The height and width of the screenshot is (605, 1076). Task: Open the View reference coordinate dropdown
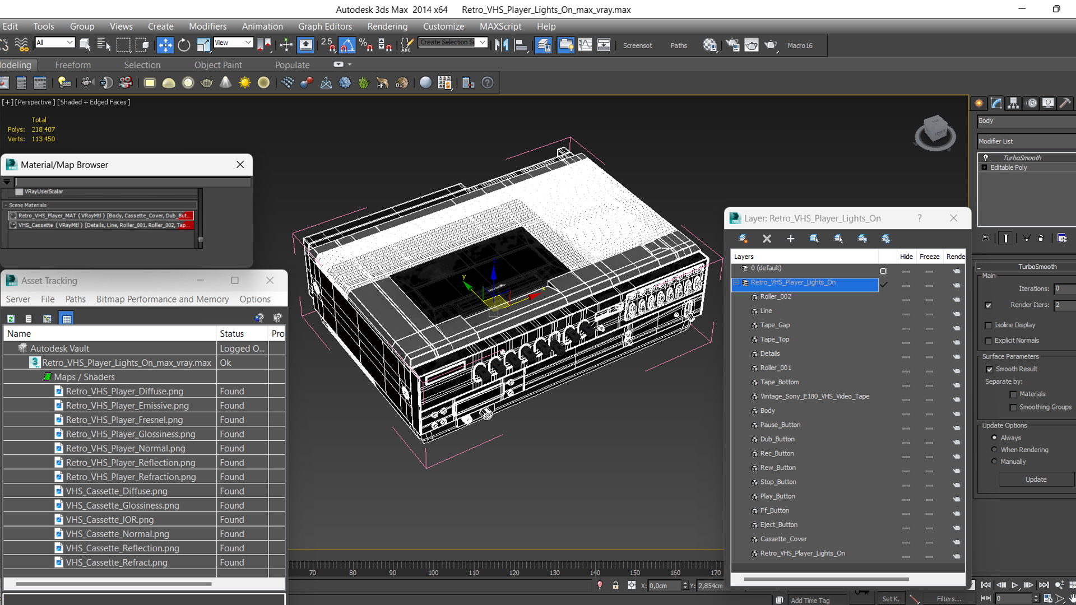[x=233, y=43]
